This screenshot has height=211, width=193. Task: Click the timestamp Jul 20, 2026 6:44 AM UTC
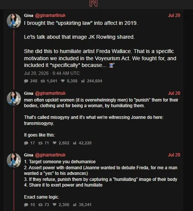tap(52, 73)
